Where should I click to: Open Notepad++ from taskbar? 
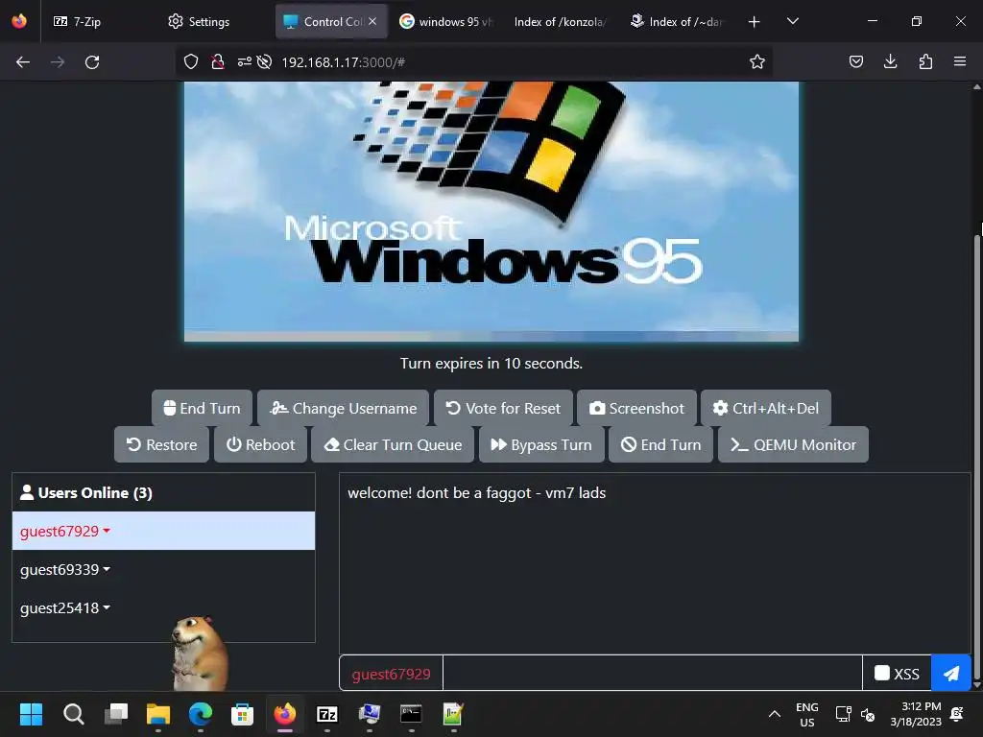click(x=453, y=714)
